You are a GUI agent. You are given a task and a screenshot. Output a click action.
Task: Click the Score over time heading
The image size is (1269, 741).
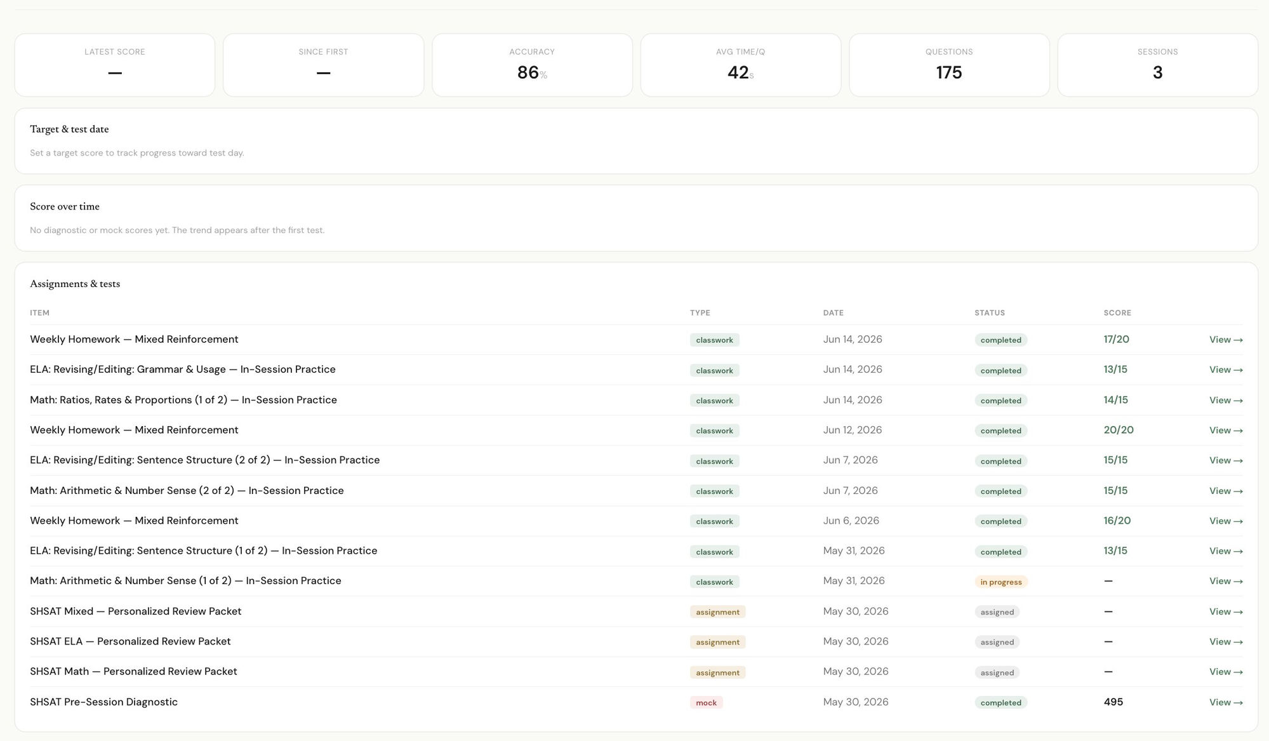coord(65,206)
